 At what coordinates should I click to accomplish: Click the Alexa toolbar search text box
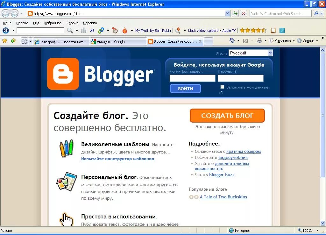coord(40,30)
